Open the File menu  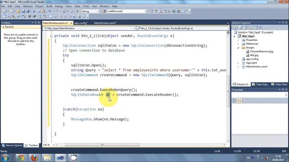(x=3, y=6)
